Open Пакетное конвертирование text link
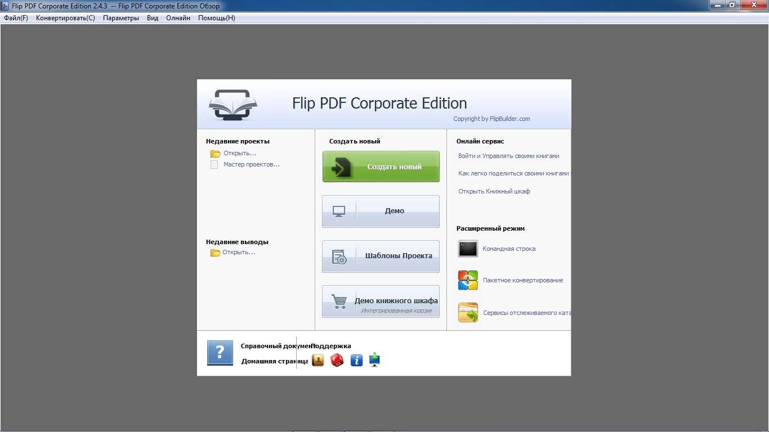Viewport: 769px width, 432px height. 523,280
